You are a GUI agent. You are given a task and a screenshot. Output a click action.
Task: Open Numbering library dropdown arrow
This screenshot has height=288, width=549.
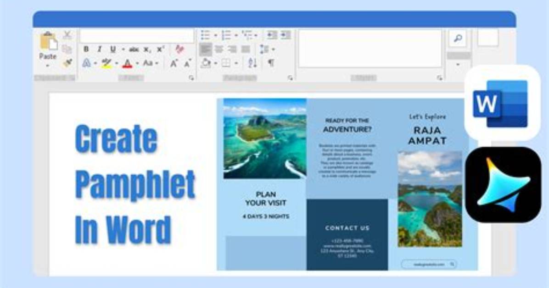pyautogui.click(x=236, y=35)
